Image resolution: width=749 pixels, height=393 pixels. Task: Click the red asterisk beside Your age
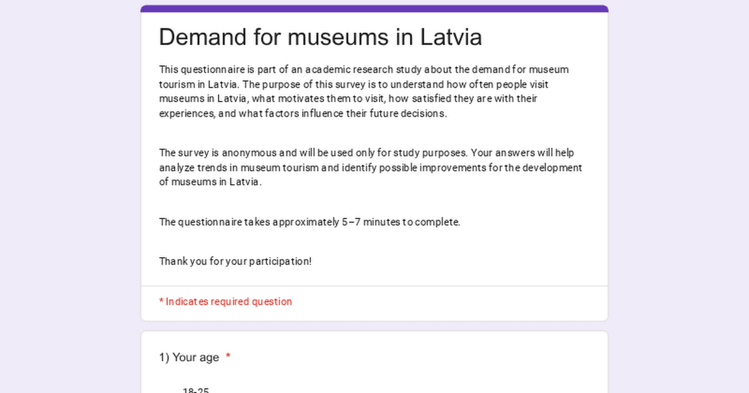(228, 357)
